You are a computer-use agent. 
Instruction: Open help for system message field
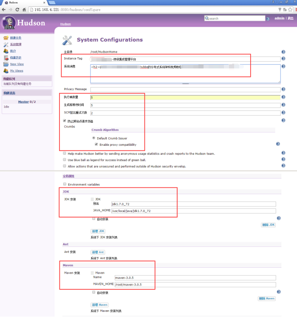[x=283, y=66]
